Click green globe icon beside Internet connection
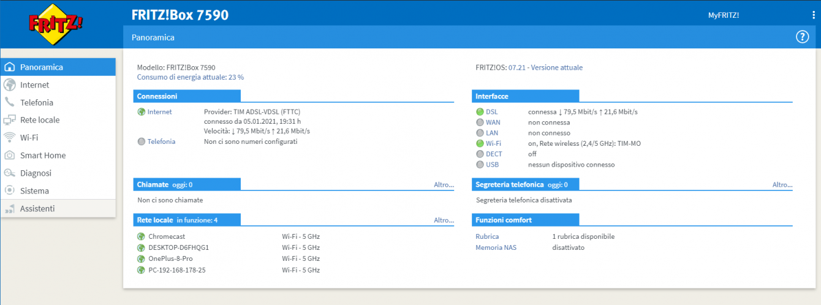This screenshot has width=821, height=305. click(x=142, y=112)
